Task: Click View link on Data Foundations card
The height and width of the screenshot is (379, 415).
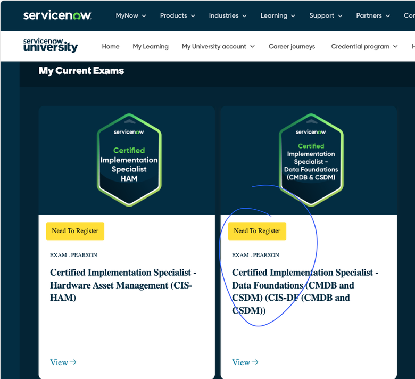Action: click(x=245, y=362)
